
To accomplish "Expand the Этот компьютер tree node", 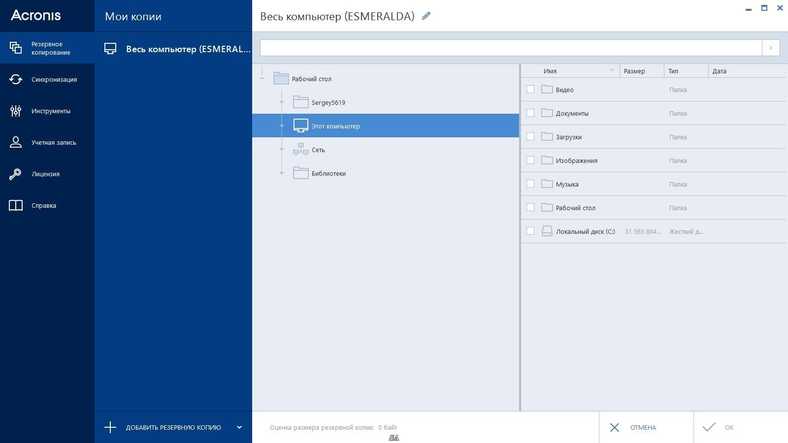I will (282, 126).
